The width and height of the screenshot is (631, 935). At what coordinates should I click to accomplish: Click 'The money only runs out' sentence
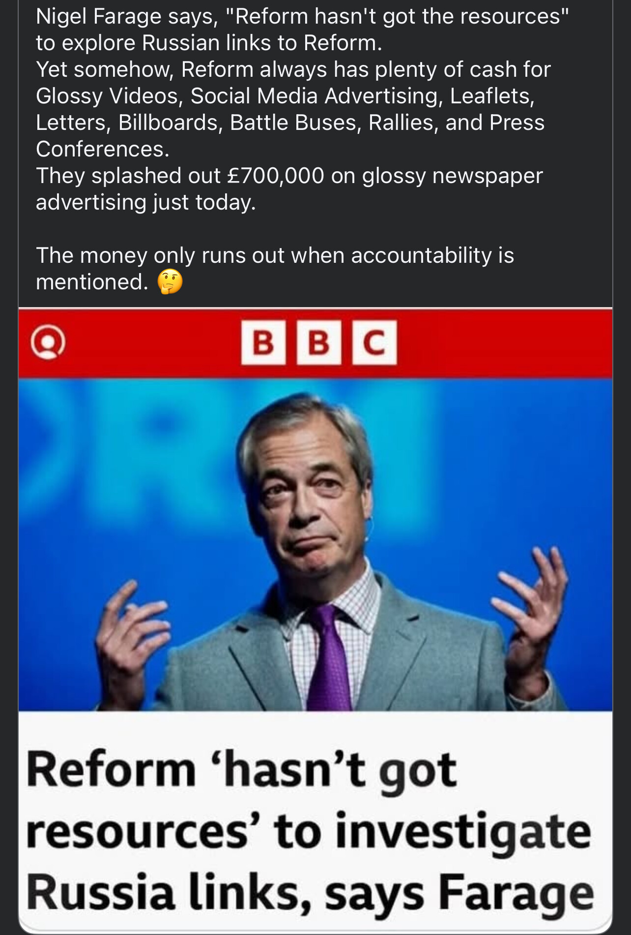coord(274,255)
